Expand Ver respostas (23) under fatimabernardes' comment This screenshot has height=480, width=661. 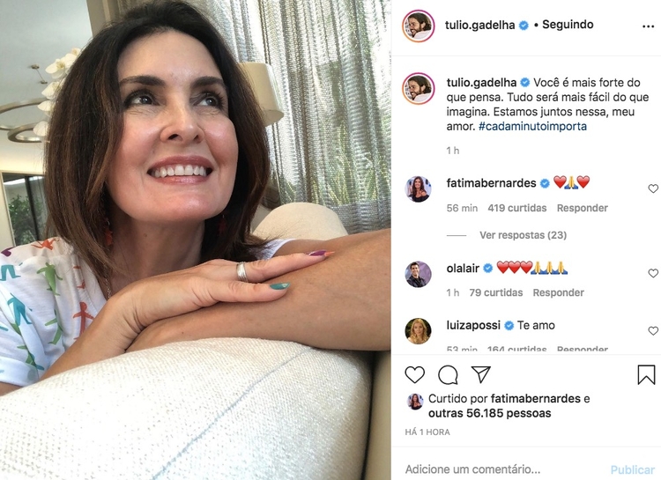click(x=523, y=235)
